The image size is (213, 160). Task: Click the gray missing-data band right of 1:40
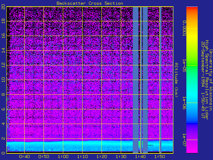pyautogui.click(x=145, y=80)
